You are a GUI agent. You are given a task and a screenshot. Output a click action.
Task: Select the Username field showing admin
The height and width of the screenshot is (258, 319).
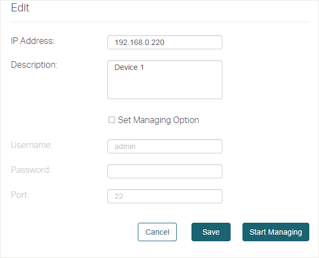tap(165, 146)
